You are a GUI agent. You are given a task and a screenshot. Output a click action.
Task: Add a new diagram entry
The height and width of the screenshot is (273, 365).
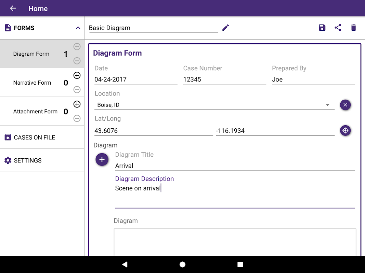point(102,160)
